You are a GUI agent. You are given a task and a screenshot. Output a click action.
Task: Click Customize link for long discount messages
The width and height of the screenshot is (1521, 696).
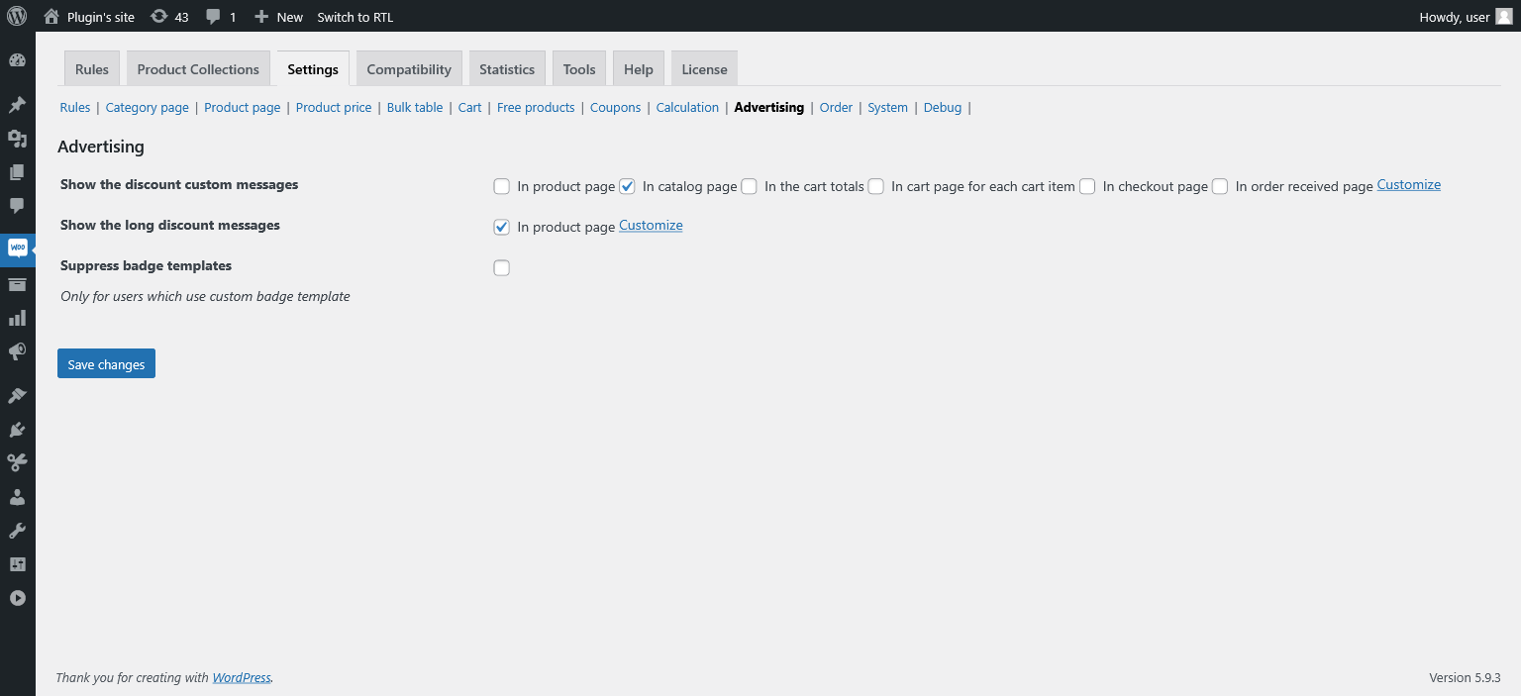pos(651,226)
